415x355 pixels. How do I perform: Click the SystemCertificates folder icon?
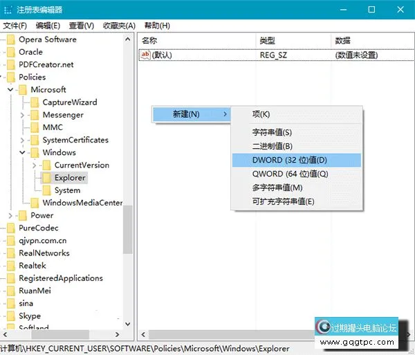(x=35, y=140)
